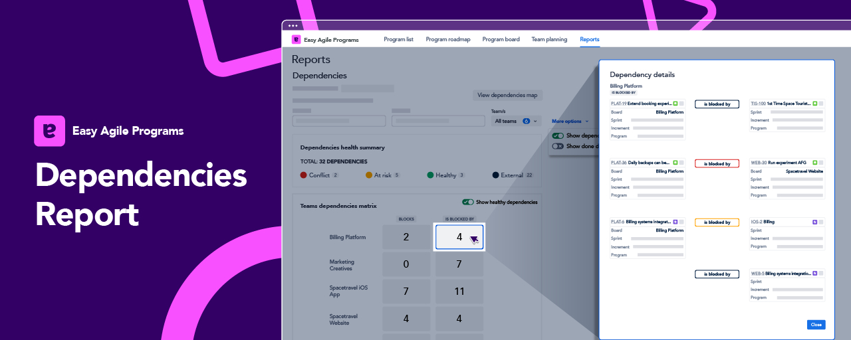The height and width of the screenshot is (340, 851).
Task: Select Marketing Creatives 'blocks' cell showing 0
Action: 406,264
